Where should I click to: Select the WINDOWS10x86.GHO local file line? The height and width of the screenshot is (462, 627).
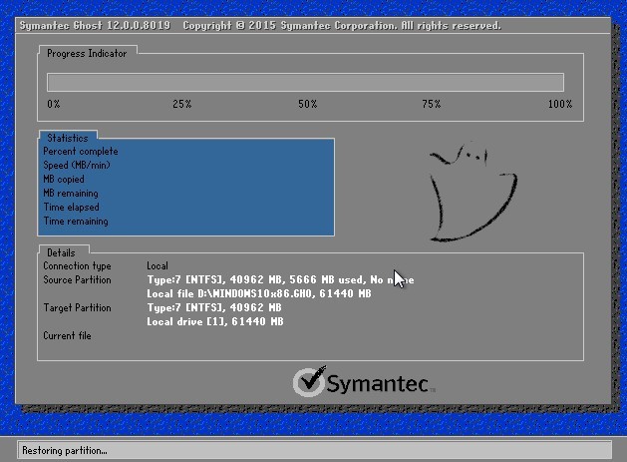pos(258,294)
